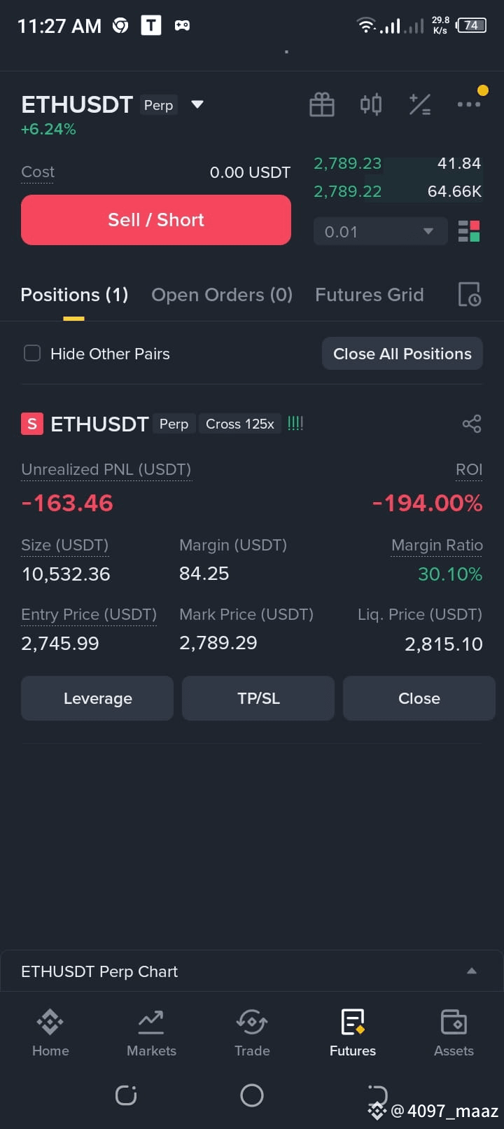Open the gift rewards icon
This screenshot has height=1129, width=504.
[322, 105]
